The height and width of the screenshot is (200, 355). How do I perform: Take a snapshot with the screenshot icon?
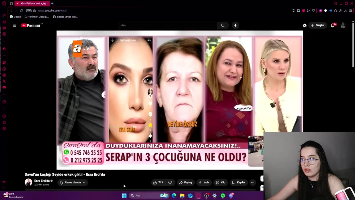(x=298, y=11)
